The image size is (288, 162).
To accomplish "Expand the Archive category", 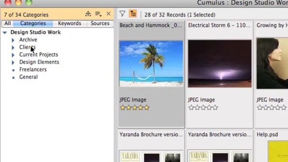I will 13,40.
